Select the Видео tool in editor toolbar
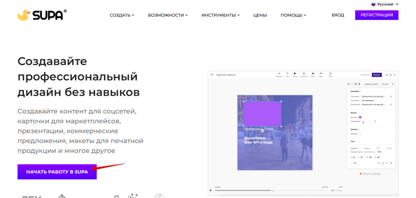This screenshot has height=198, width=416. [x=313, y=74]
